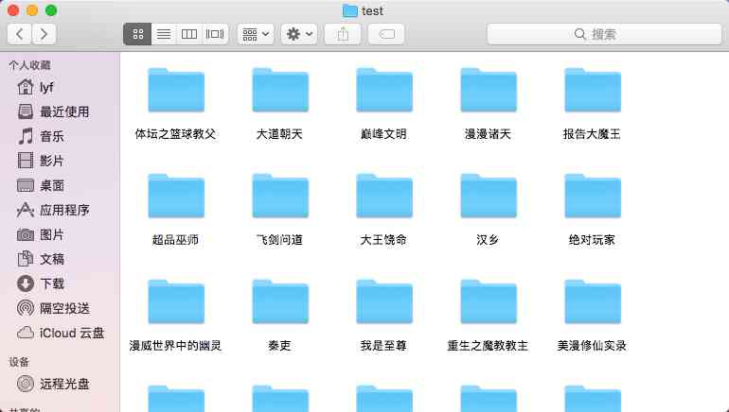Minimize the window with yellow button

[32, 10]
